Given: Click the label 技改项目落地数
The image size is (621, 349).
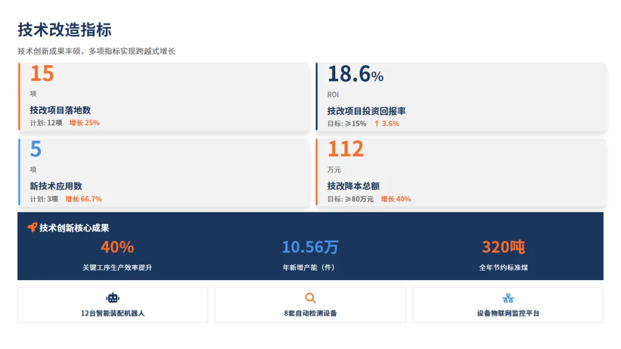Looking at the screenshot, I should pyautogui.click(x=60, y=110).
